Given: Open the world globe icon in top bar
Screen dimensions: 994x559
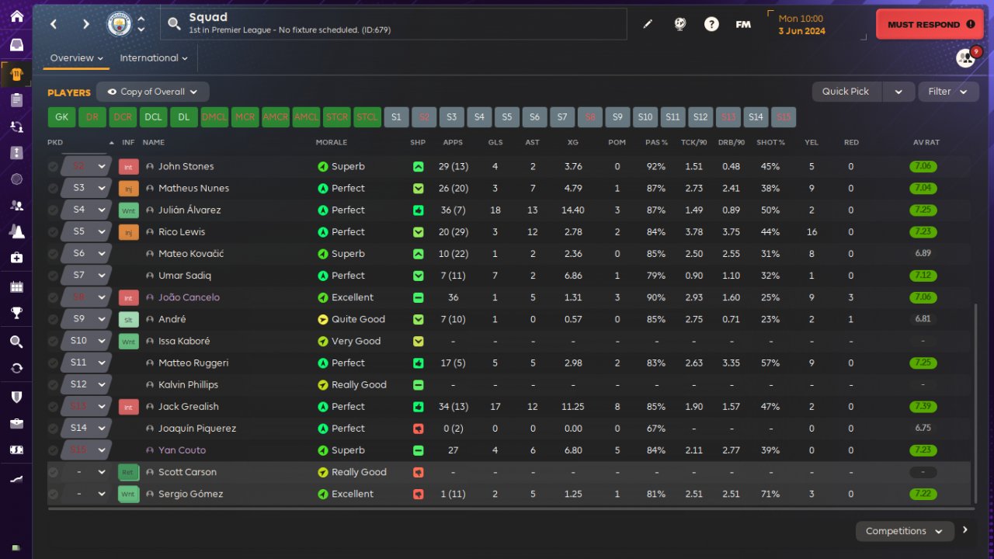Looking at the screenshot, I should point(679,24).
